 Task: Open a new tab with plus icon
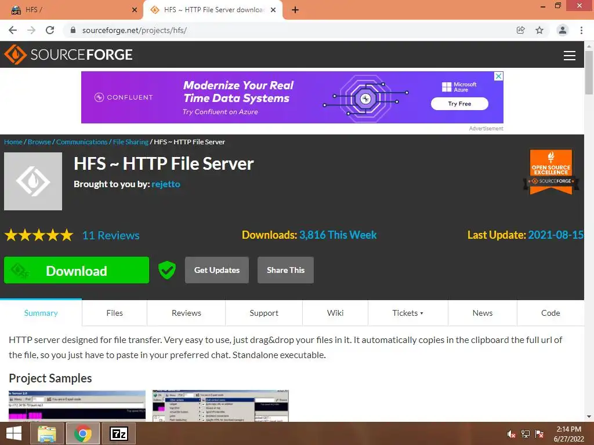[x=295, y=10]
